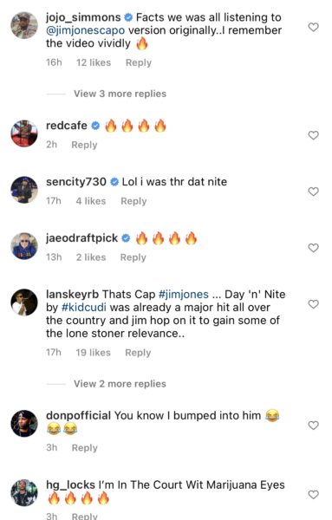332x520 pixels.
Task: Like jojo_simmons' comment with heart icon
Action: click(x=314, y=27)
